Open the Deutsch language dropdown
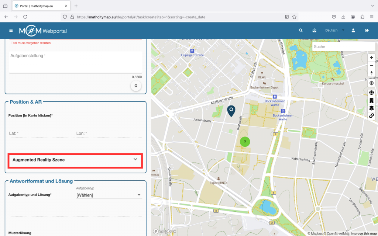 (334, 31)
